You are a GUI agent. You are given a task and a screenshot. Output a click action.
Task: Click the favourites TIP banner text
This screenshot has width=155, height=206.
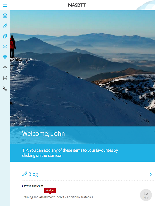pos(70,153)
